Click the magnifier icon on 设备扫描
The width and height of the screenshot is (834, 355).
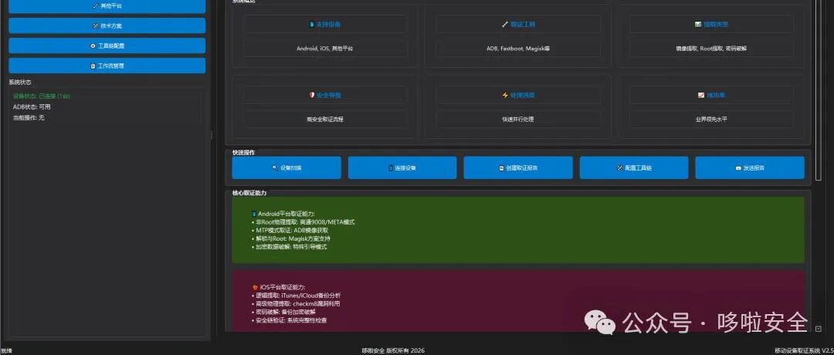click(275, 168)
